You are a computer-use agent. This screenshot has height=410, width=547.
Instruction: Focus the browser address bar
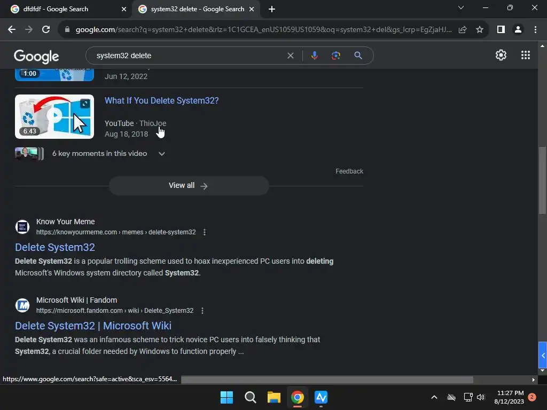[x=263, y=30]
